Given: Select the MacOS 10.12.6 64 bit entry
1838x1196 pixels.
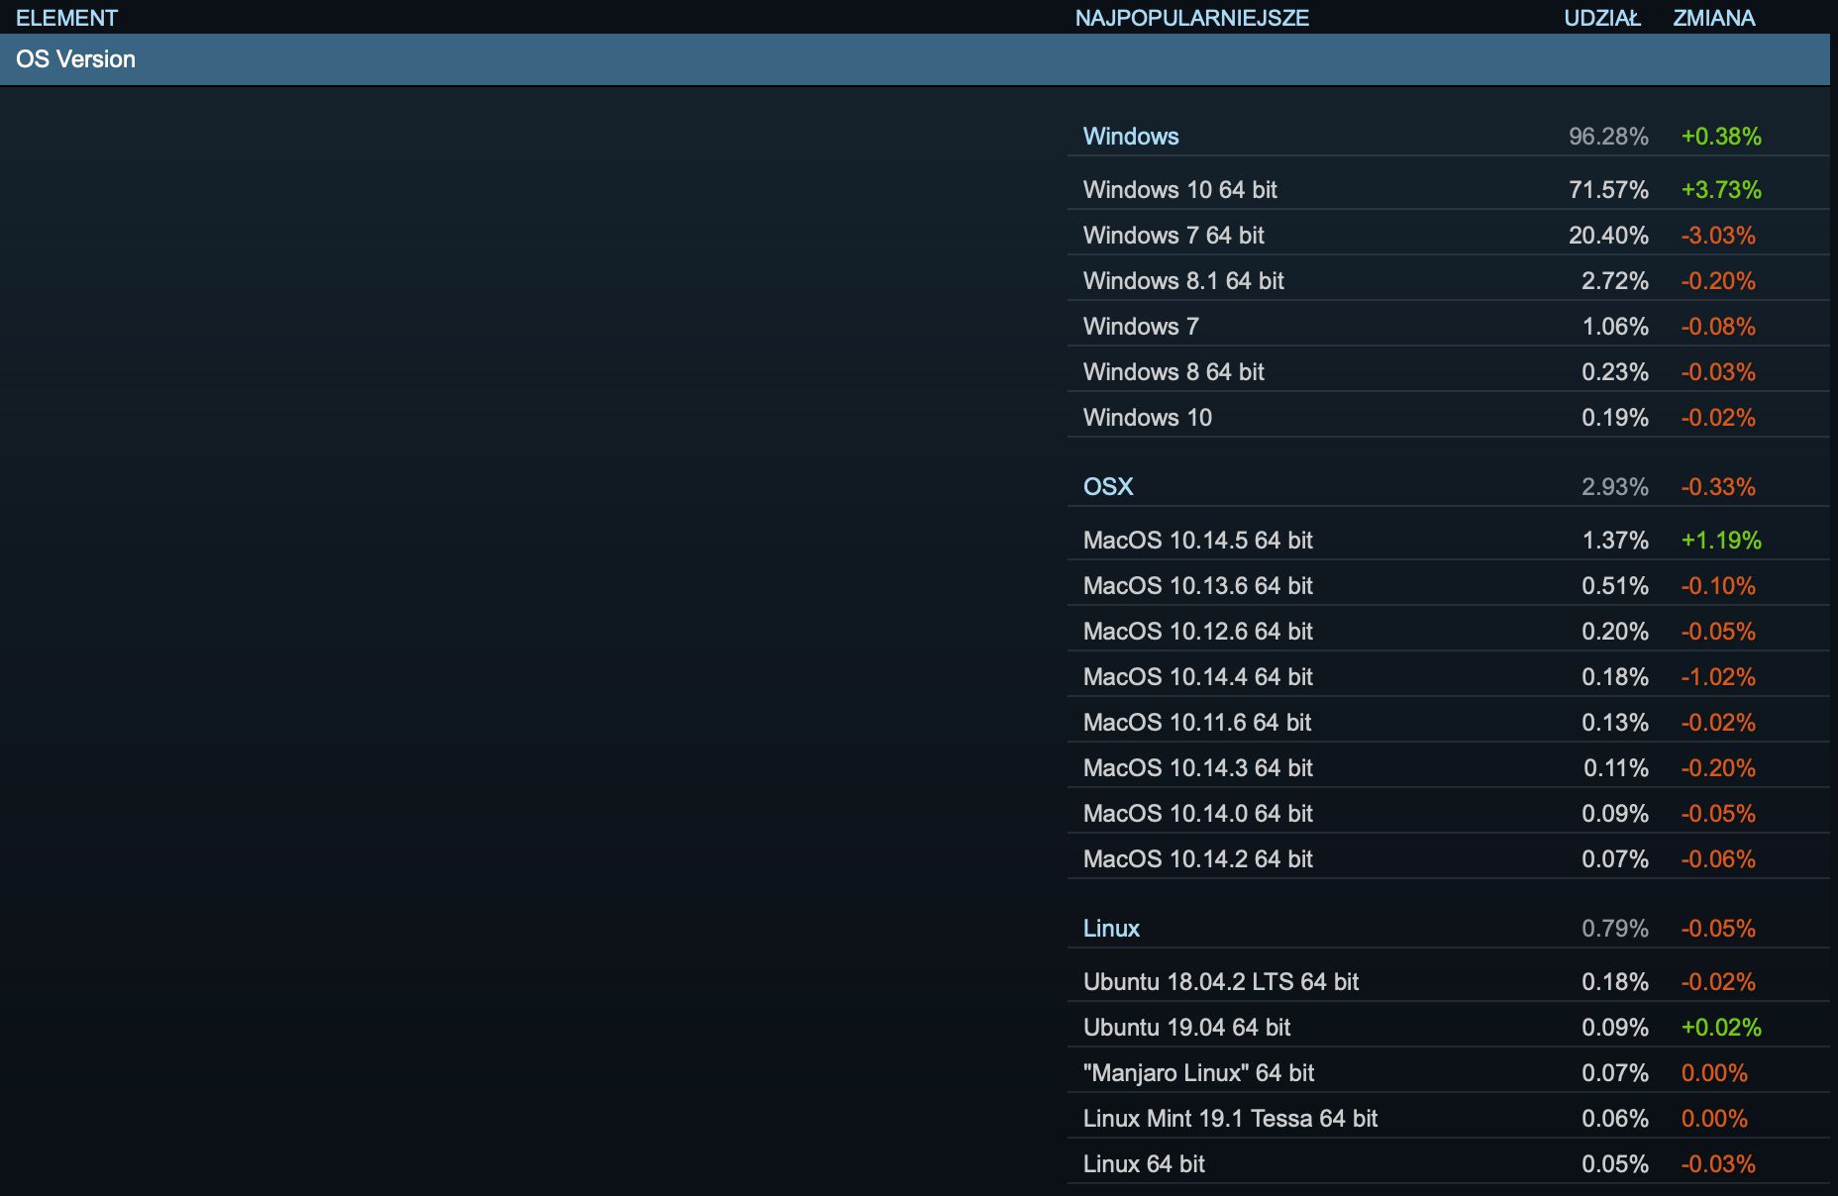Looking at the screenshot, I should click(1198, 632).
